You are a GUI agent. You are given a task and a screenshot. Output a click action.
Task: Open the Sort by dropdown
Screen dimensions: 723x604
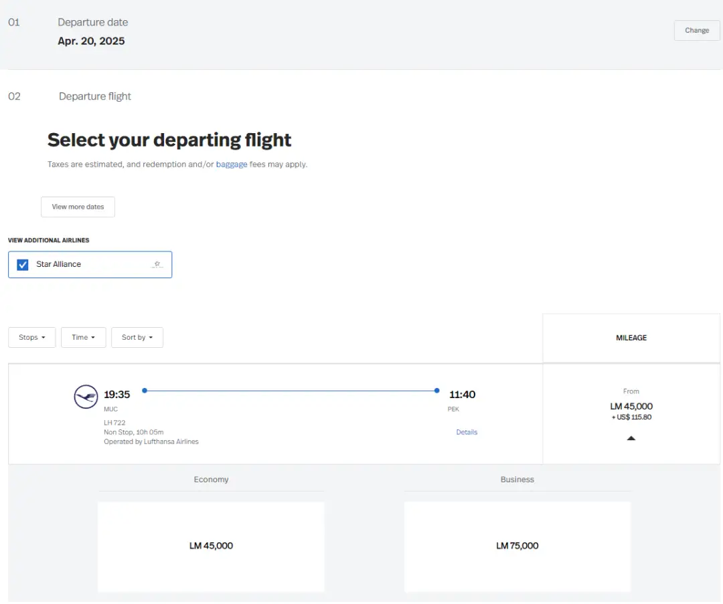coord(137,337)
